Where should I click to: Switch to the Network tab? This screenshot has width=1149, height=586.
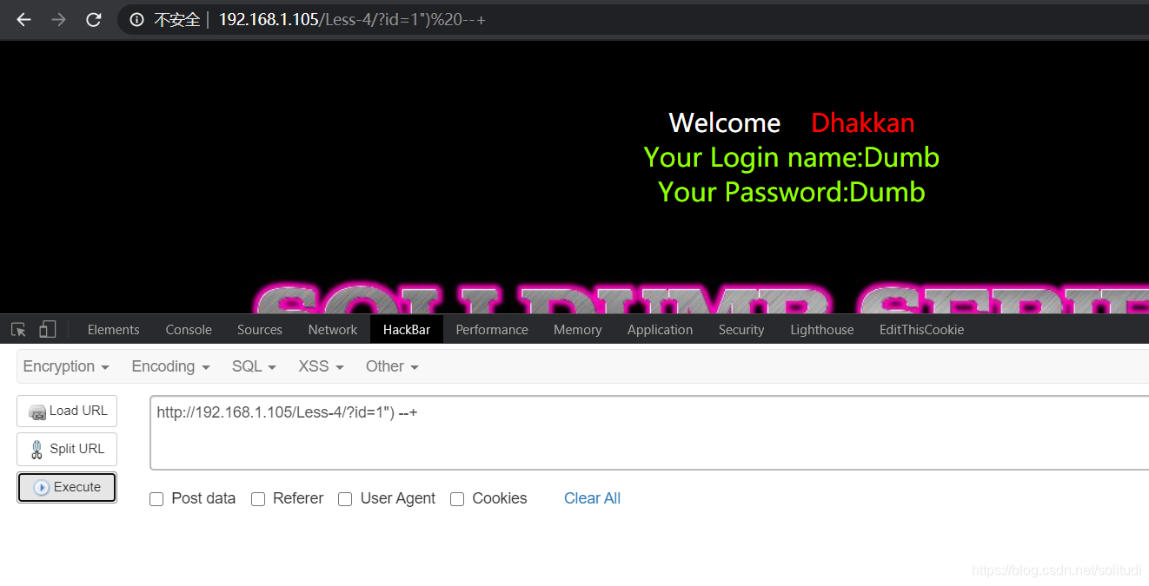(333, 330)
